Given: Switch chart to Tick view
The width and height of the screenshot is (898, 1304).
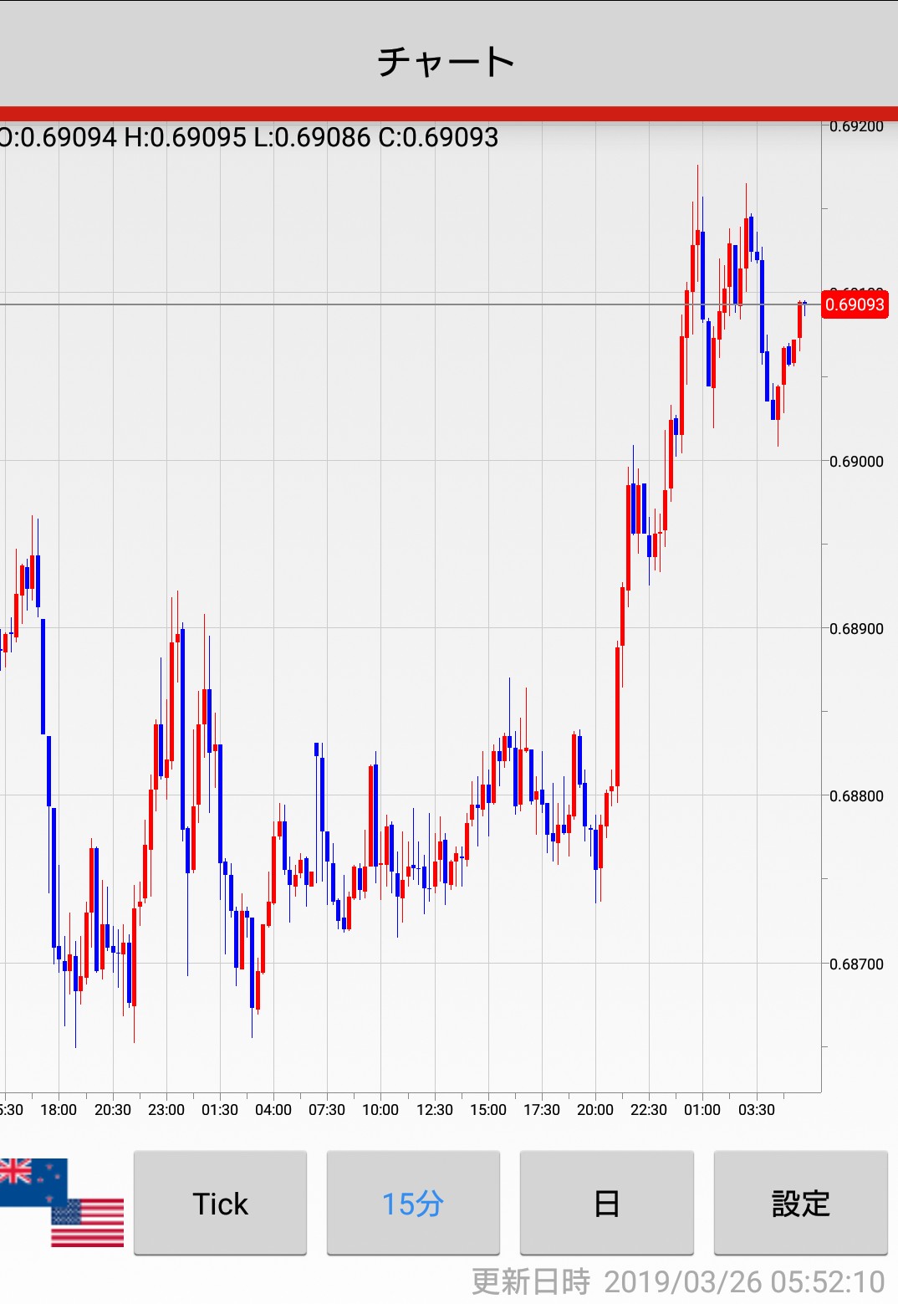Looking at the screenshot, I should tap(220, 1203).
